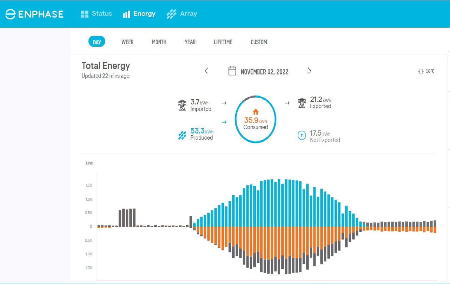Screen dimensions: 450x284
Task: Open the Status tab
Action: pos(96,14)
